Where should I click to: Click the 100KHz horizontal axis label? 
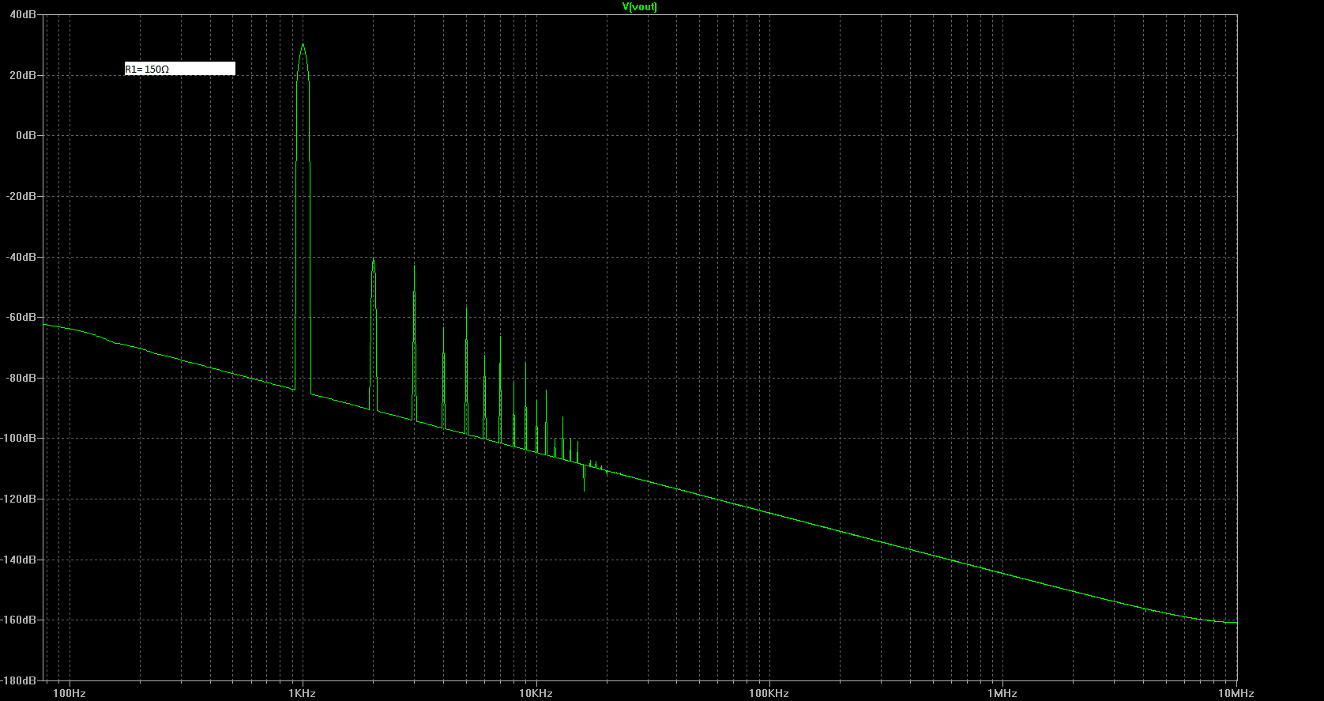[x=769, y=693]
